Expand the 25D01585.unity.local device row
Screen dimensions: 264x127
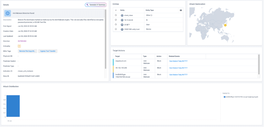pos(116,29)
